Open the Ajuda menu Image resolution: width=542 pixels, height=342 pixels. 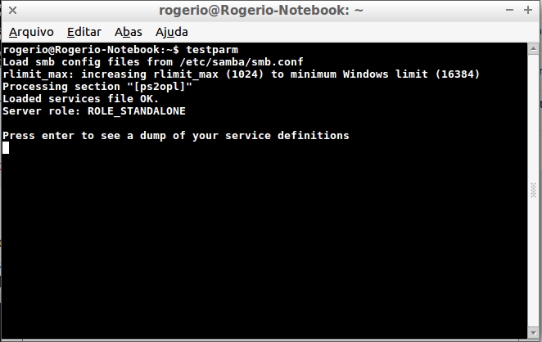(172, 32)
